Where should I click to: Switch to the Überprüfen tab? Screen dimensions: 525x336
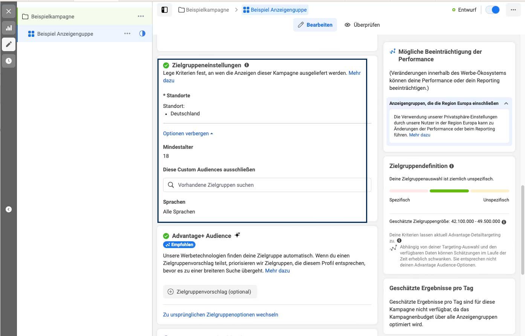[x=362, y=24]
